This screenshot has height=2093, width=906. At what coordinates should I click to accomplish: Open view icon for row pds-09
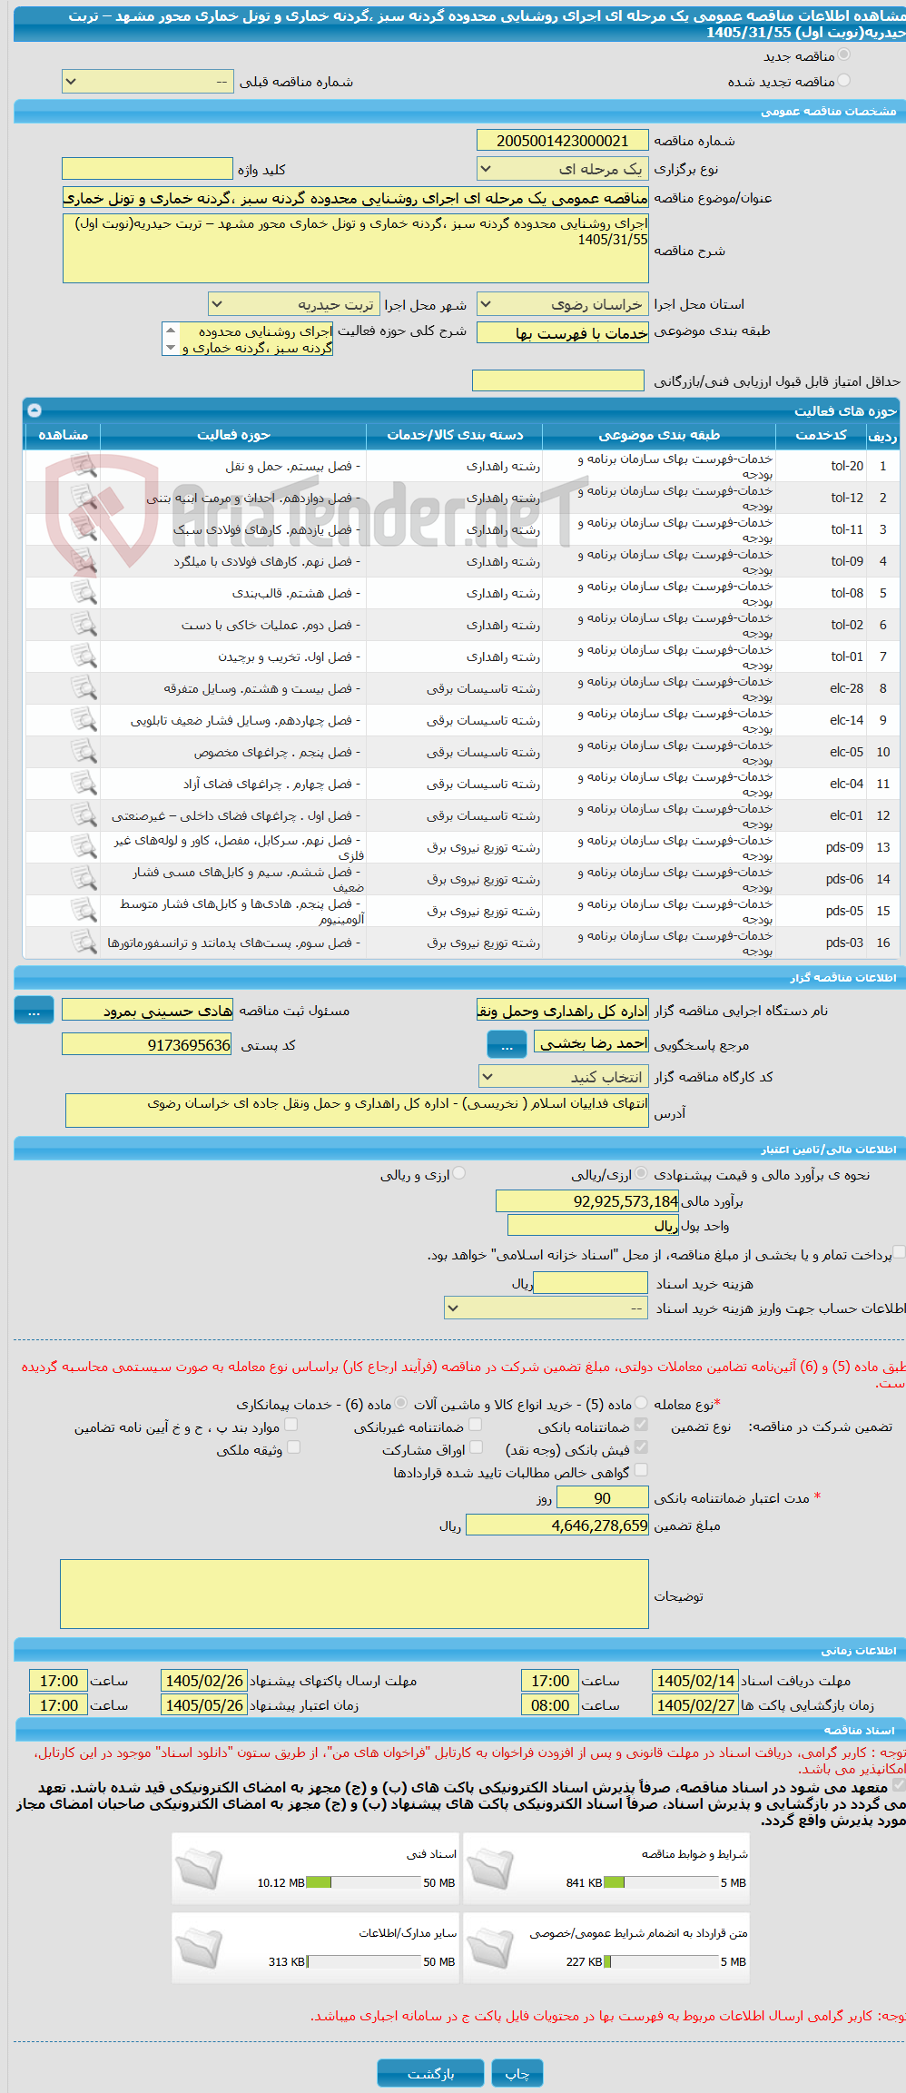click(x=84, y=847)
